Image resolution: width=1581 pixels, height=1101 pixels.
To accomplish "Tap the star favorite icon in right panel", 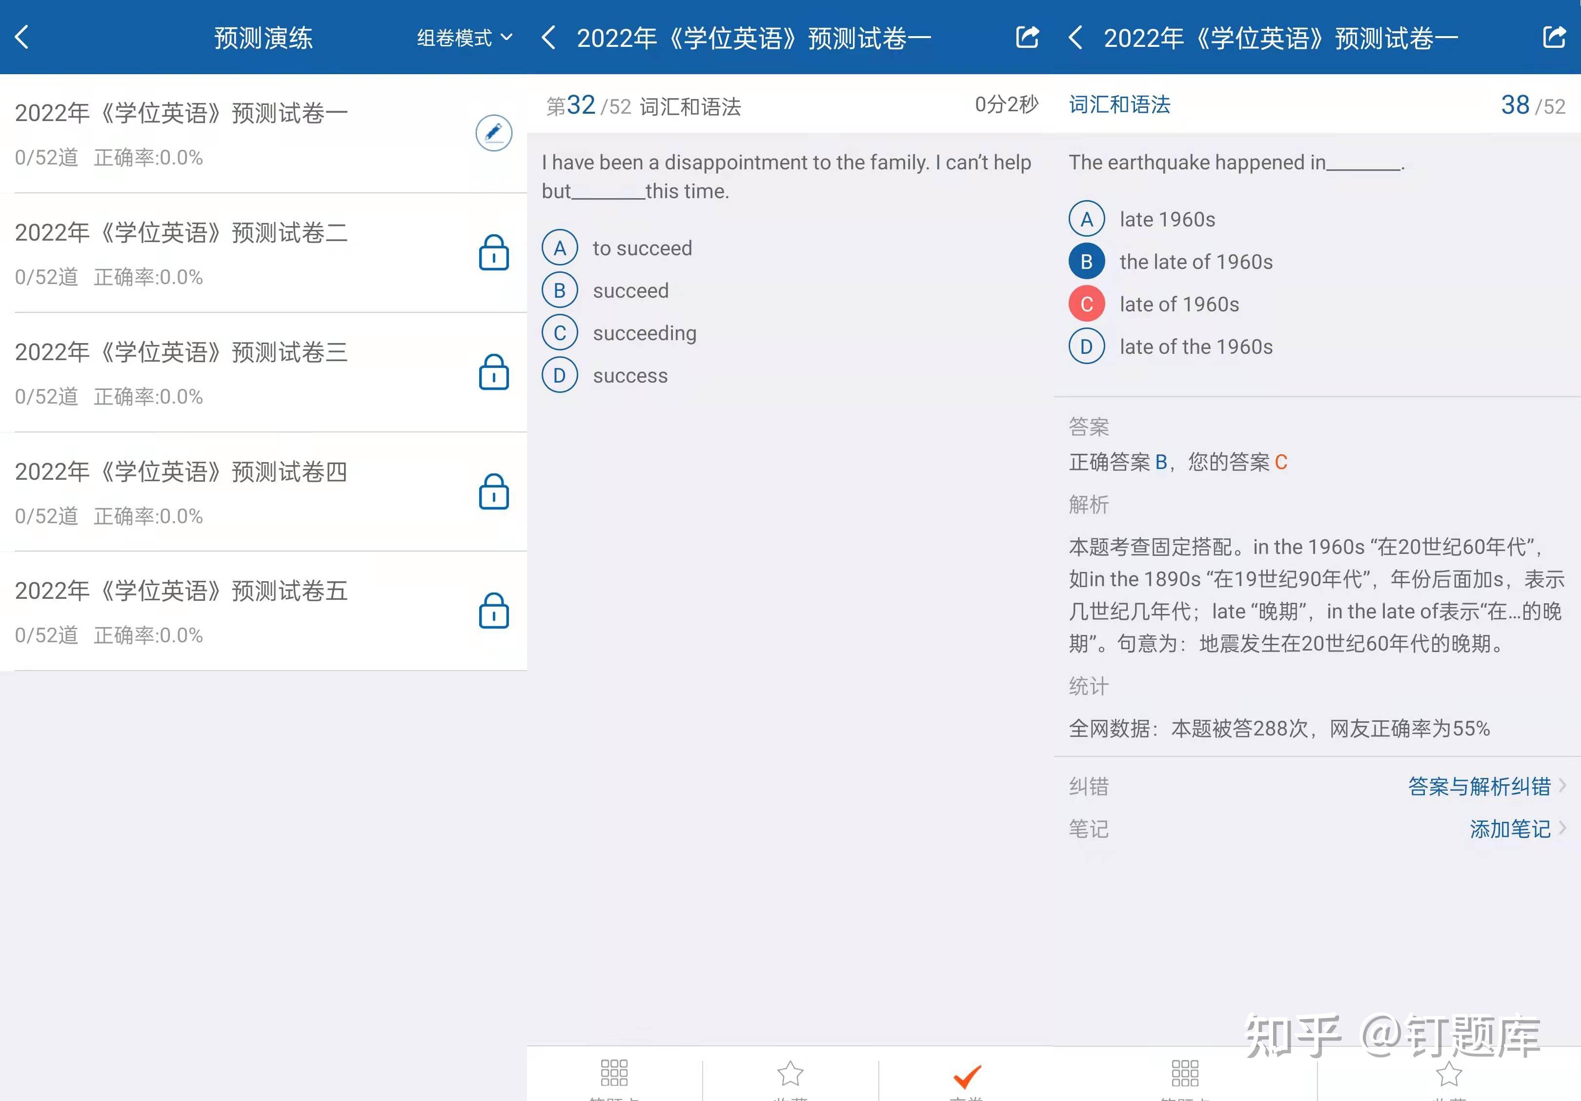I will (1449, 1074).
